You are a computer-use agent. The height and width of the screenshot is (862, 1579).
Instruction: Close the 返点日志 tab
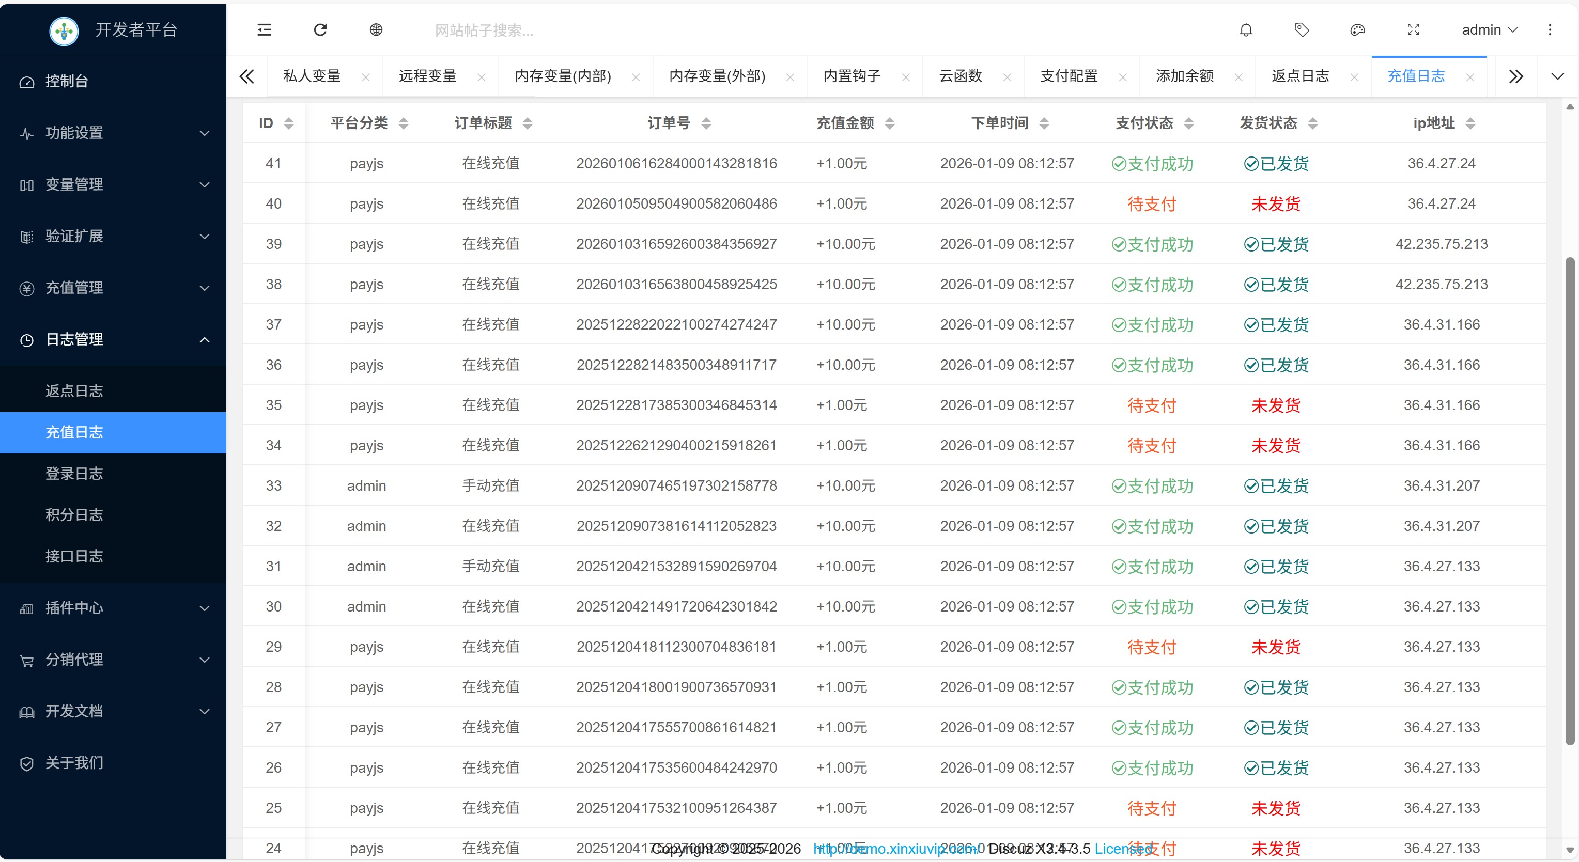click(1354, 77)
